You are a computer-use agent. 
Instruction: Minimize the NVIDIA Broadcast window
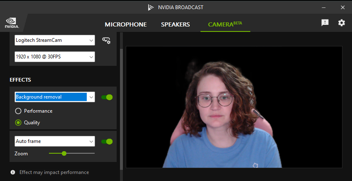click(x=324, y=7)
